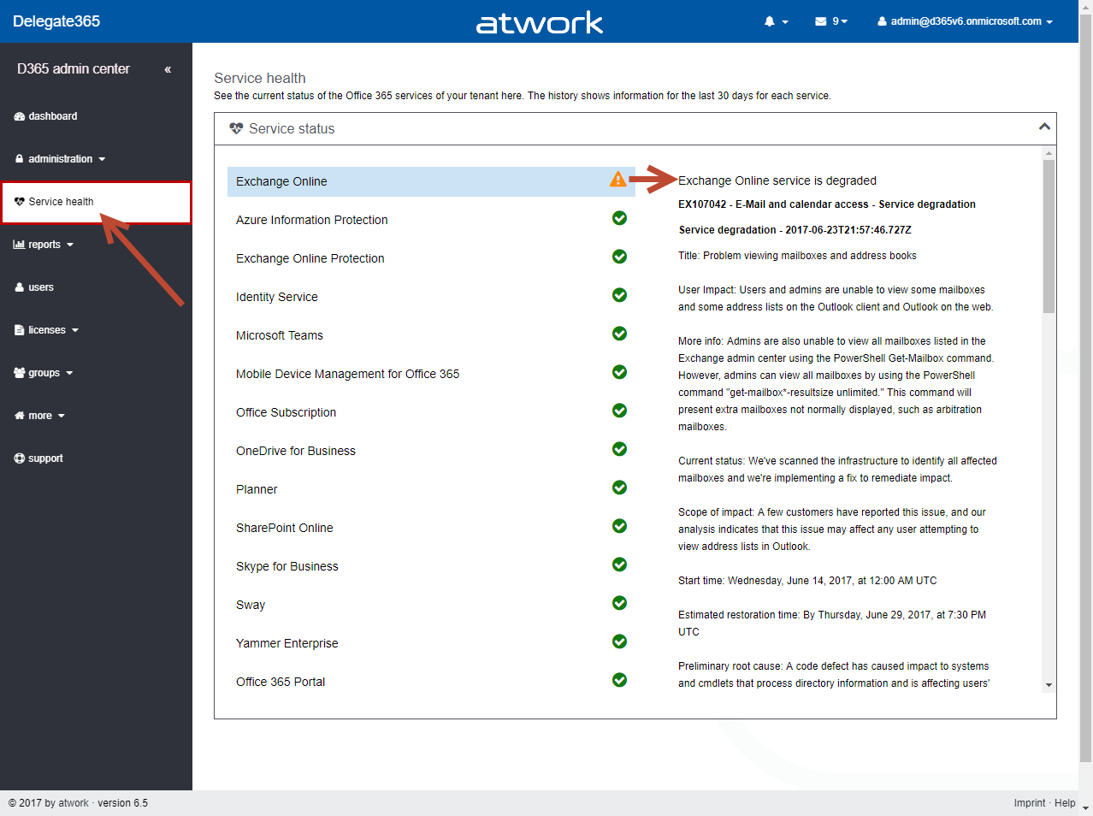Click the heartbeat icon in Service status header
Screen dimensions: 1093x816
click(x=237, y=128)
